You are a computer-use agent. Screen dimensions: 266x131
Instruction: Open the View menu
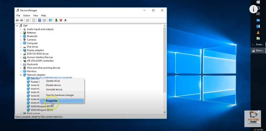click(x=35, y=16)
